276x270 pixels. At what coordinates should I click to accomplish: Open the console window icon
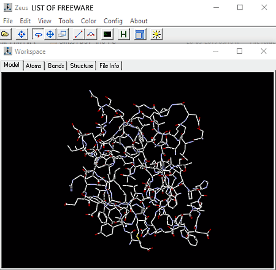[107, 34]
